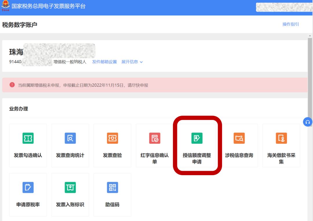Viewport: 313px width, 221px height.
Task: Click the 发票勾选确认 label text
Action: (x=28, y=155)
